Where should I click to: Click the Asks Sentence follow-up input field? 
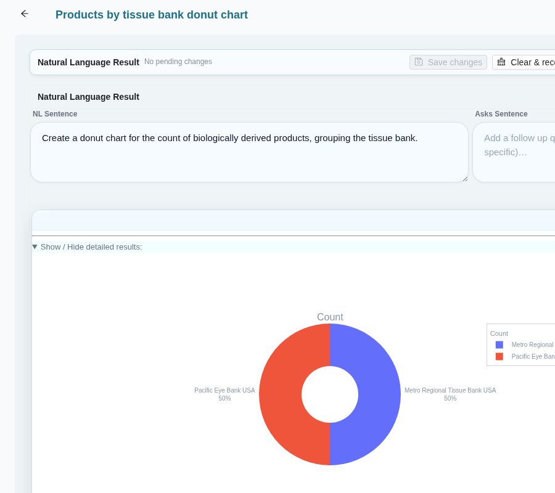(514, 152)
